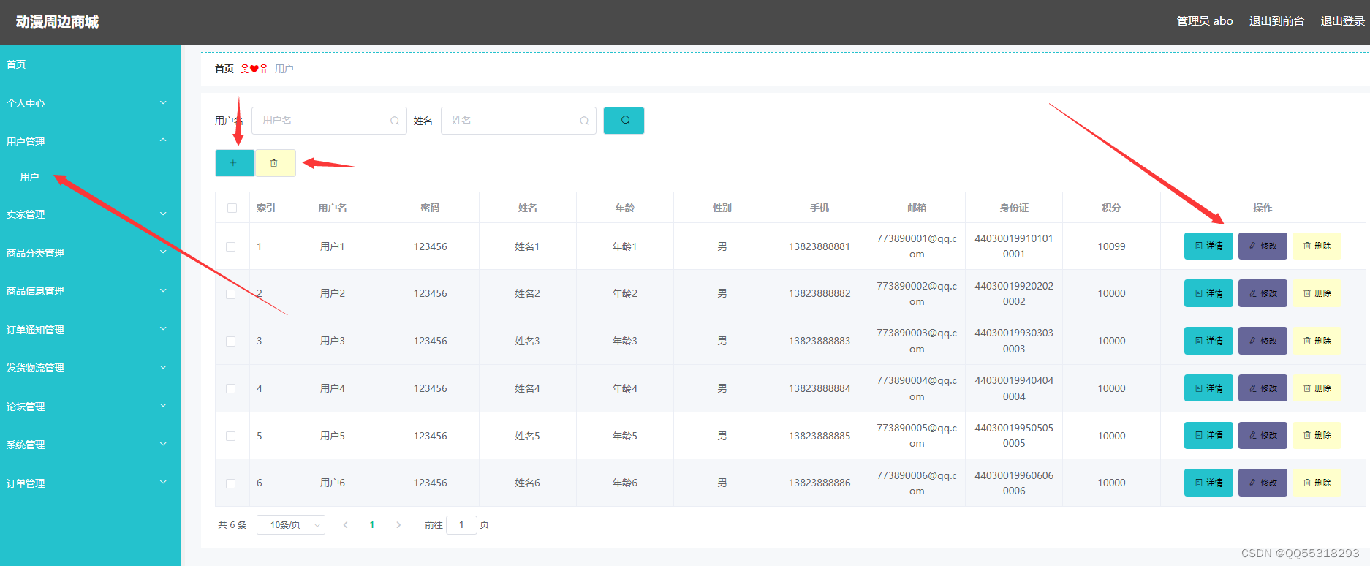Screen dimensions: 1370x566
Task: Click 修改 for 用户2 row
Action: (x=1263, y=293)
